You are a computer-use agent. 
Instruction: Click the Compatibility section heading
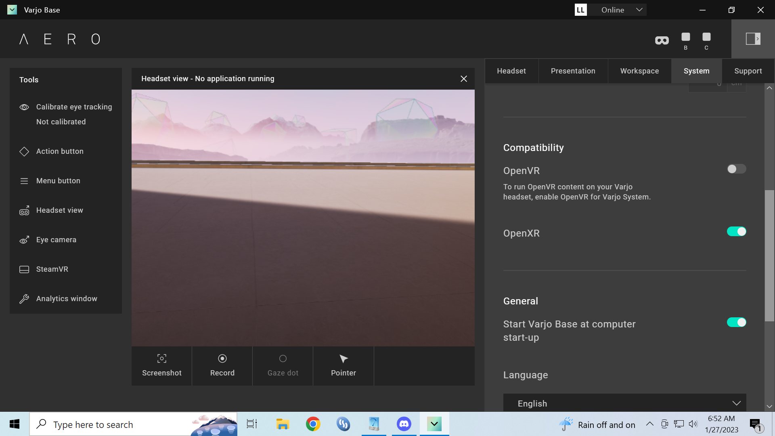coord(533,148)
